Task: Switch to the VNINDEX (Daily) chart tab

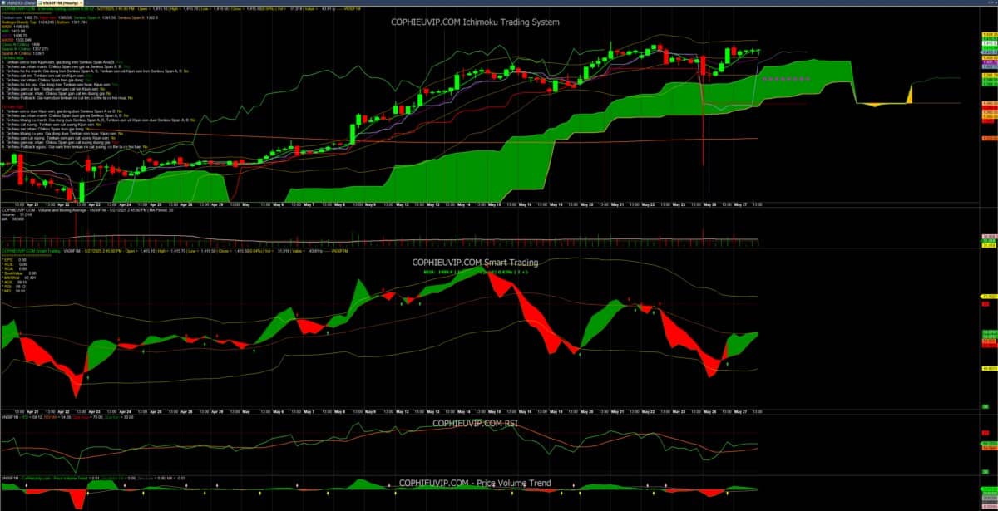Action: 20,2
